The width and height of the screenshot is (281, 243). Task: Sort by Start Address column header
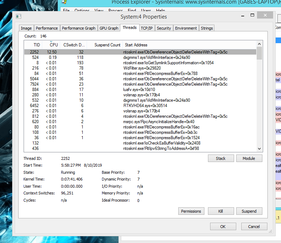tap(189, 45)
